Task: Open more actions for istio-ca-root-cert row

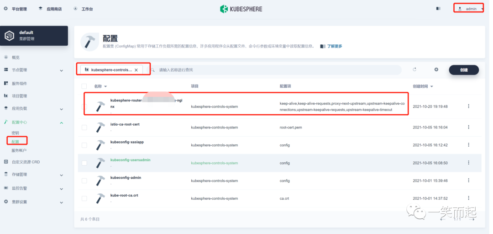Action: tap(468, 127)
